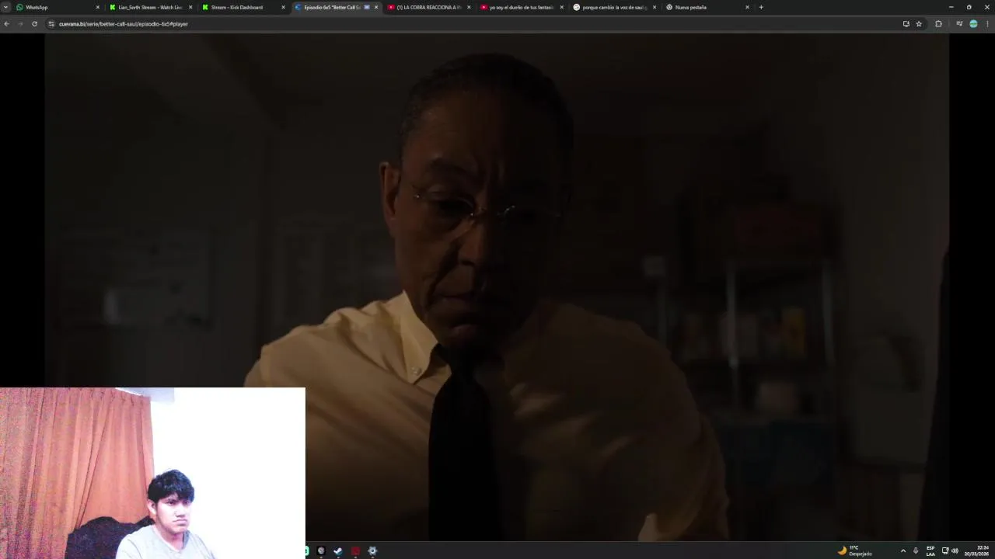The height and width of the screenshot is (559, 995).
Task: Click the microphone icon in system tray
Action: click(916, 550)
